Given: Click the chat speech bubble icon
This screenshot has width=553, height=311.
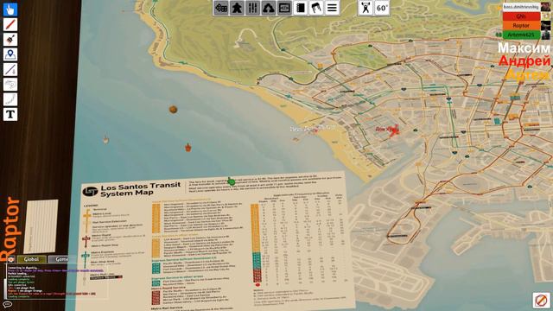Looking at the screenshot, I should coord(7,304).
